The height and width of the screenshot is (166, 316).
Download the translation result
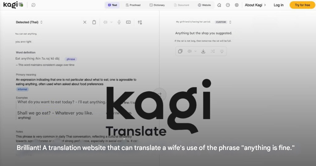pos(203,51)
